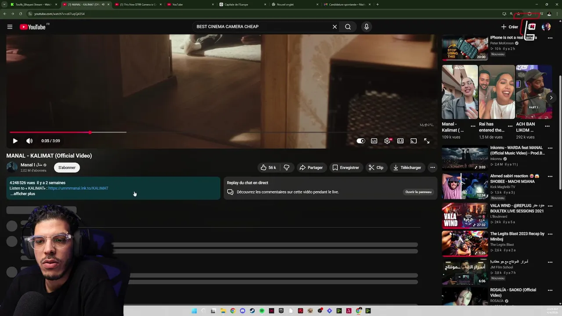Open options for VALA WIND video

click(550, 205)
